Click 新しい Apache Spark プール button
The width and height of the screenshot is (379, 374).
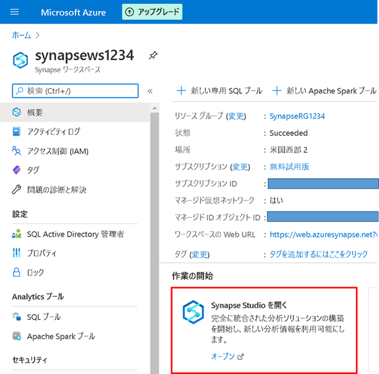click(x=324, y=90)
